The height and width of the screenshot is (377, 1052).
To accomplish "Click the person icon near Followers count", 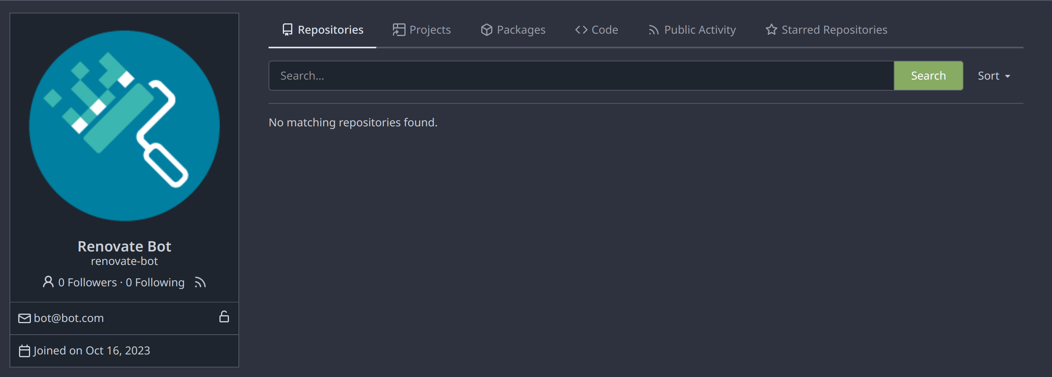I will click(x=48, y=282).
